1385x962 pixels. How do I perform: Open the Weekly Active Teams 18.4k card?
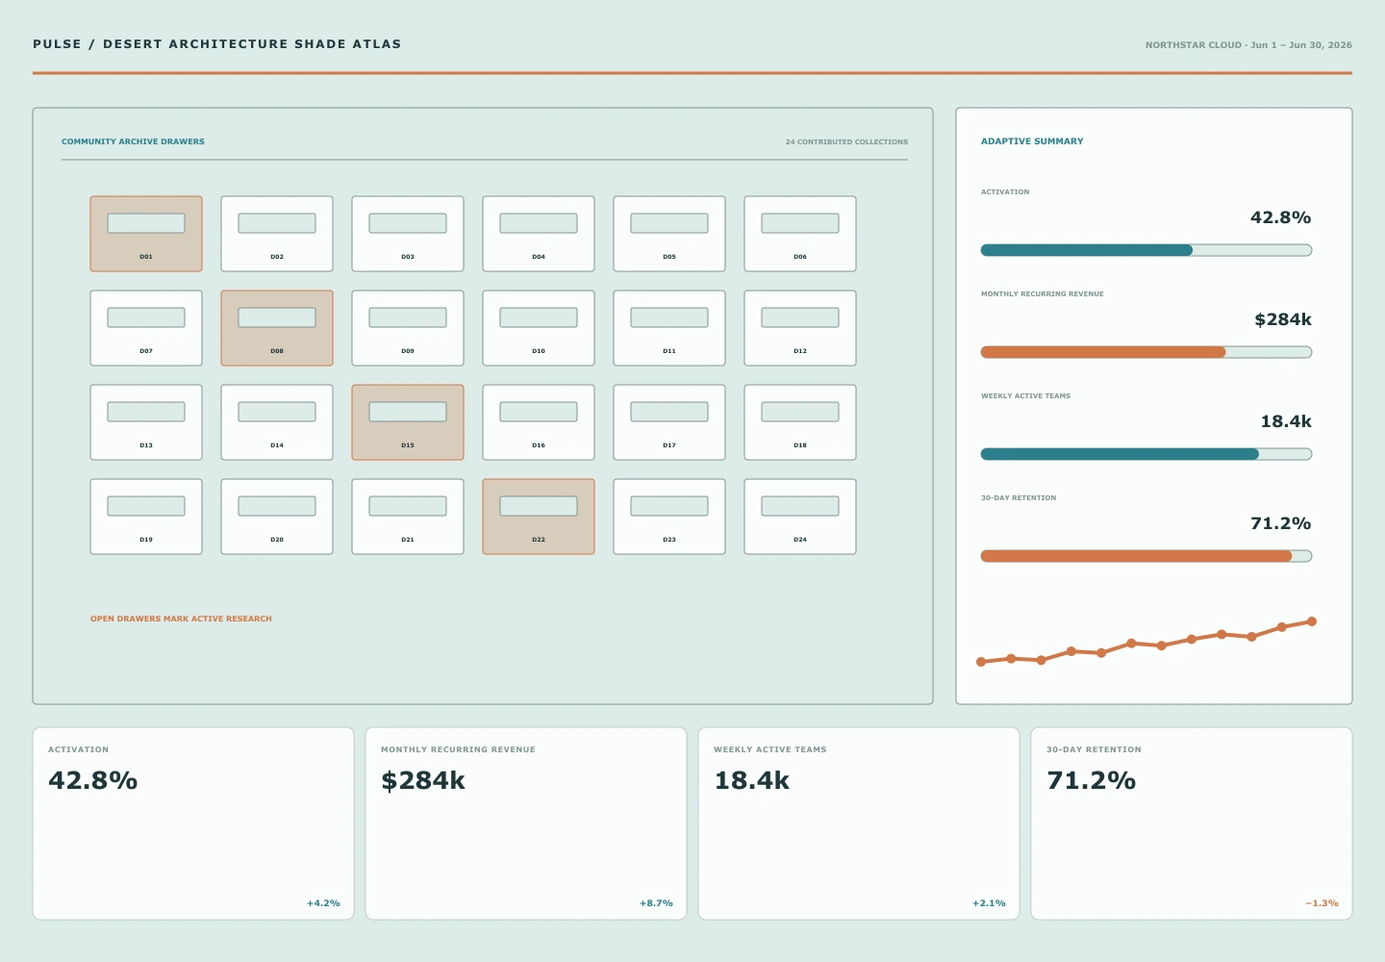(859, 823)
